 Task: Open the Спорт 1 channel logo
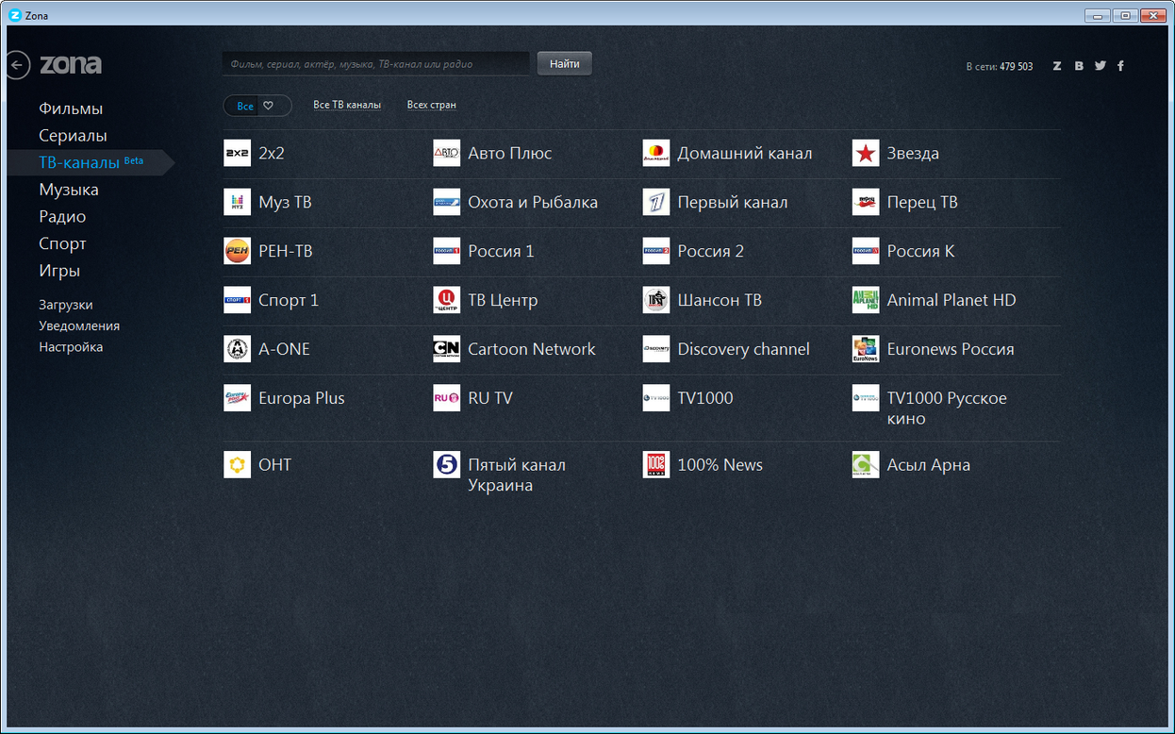[x=237, y=300]
